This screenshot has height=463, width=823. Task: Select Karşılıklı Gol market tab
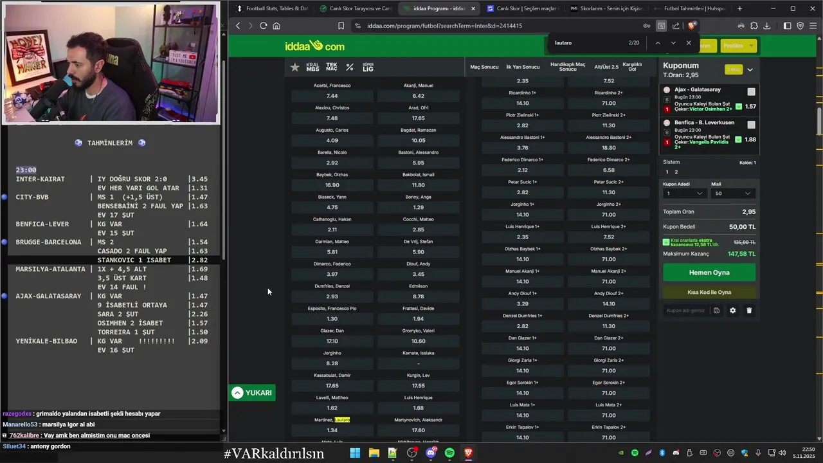pyautogui.click(x=633, y=67)
